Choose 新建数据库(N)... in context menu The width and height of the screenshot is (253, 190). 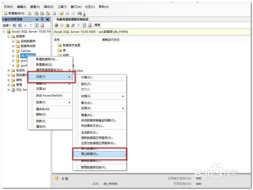(x=50, y=59)
